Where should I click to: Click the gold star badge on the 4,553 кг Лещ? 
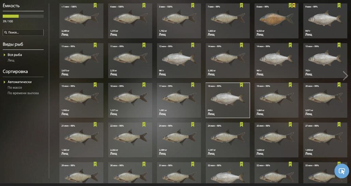[294, 5]
